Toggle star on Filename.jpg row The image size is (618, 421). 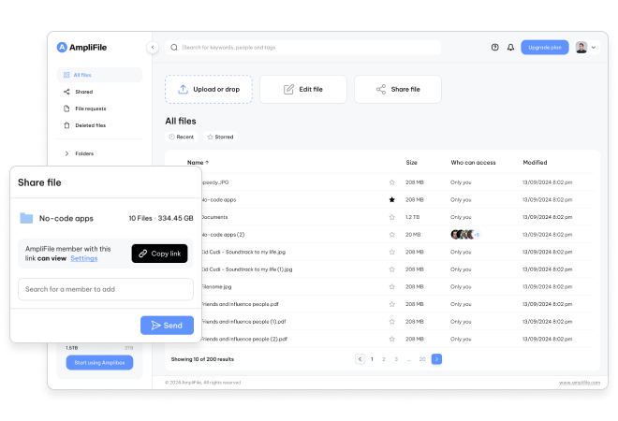pos(391,286)
